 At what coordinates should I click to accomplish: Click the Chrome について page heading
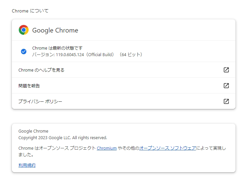pyautogui.click(x=30, y=11)
